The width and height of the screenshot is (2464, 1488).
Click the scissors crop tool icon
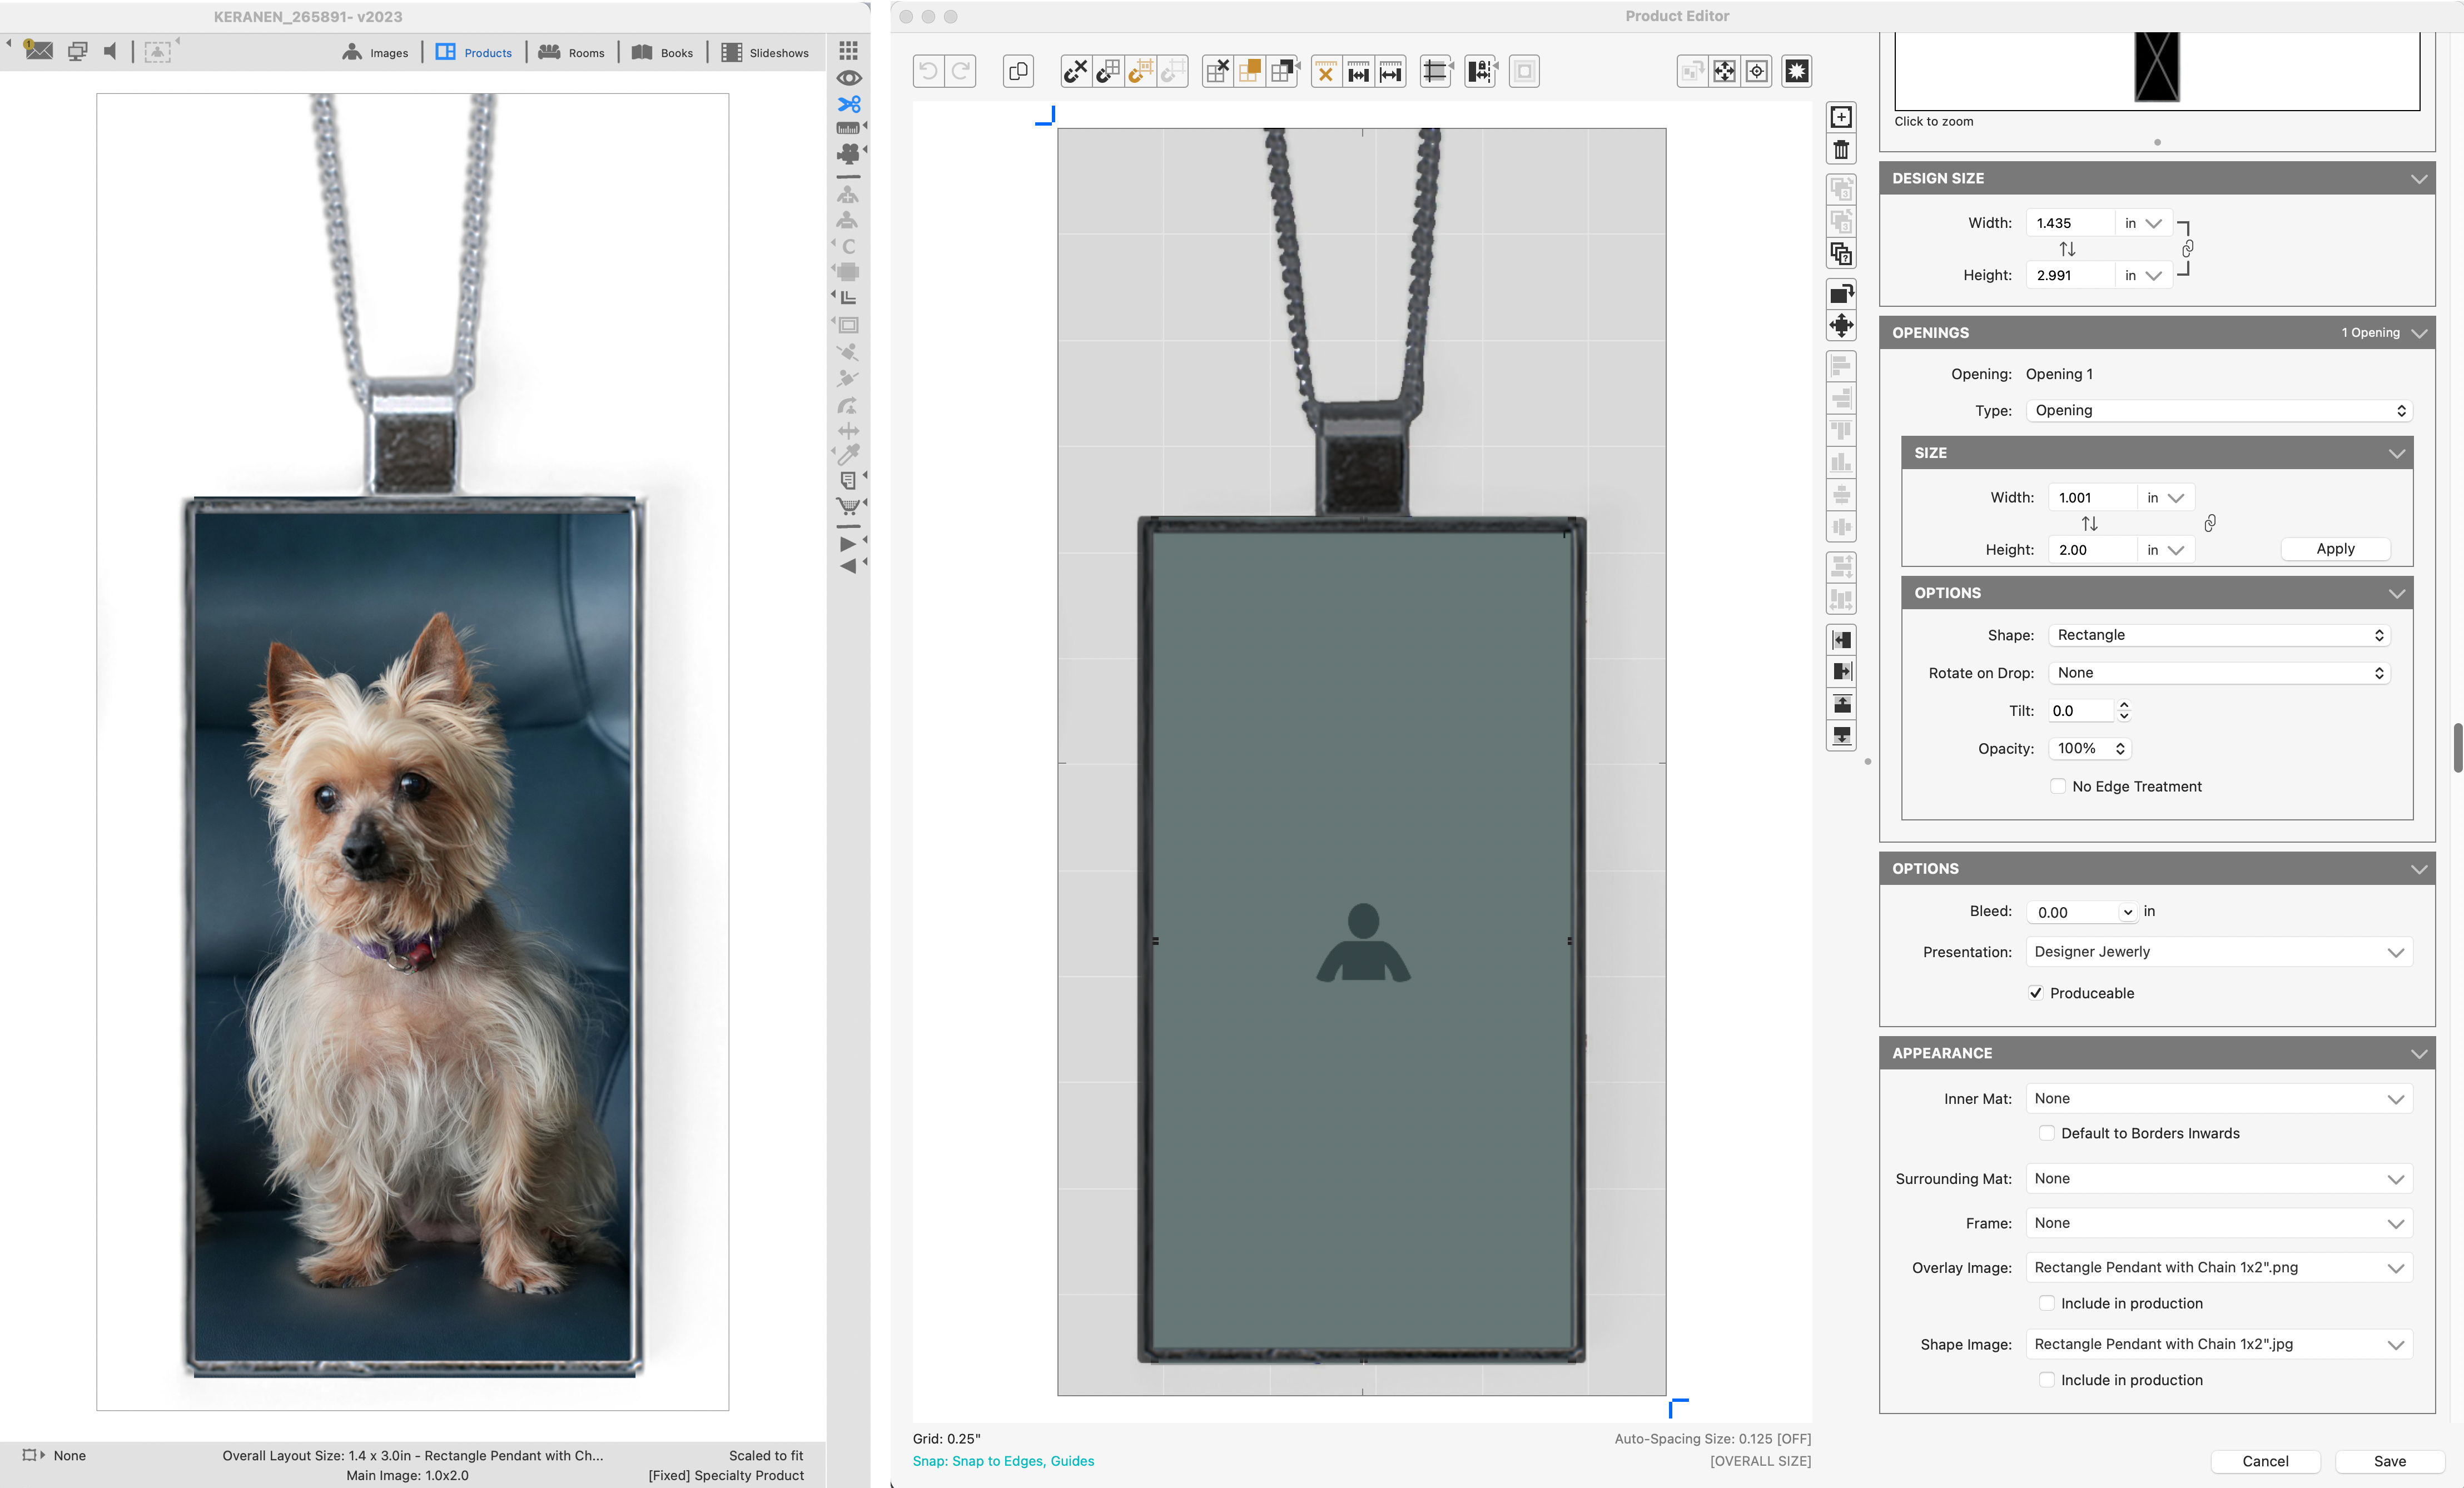(x=848, y=104)
